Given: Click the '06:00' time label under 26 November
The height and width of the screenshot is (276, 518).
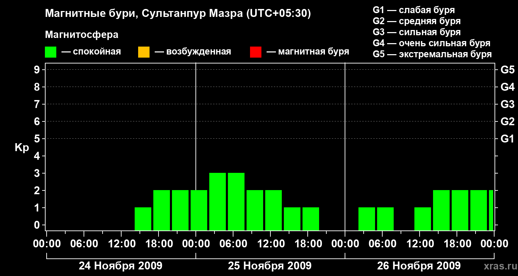Looking at the screenshot, I should tap(382, 244).
